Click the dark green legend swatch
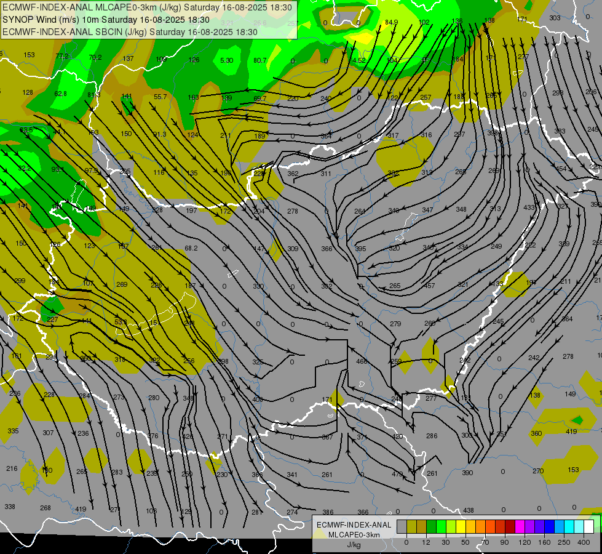This screenshot has width=602, height=554. pyautogui.click(x=432, y=526)
